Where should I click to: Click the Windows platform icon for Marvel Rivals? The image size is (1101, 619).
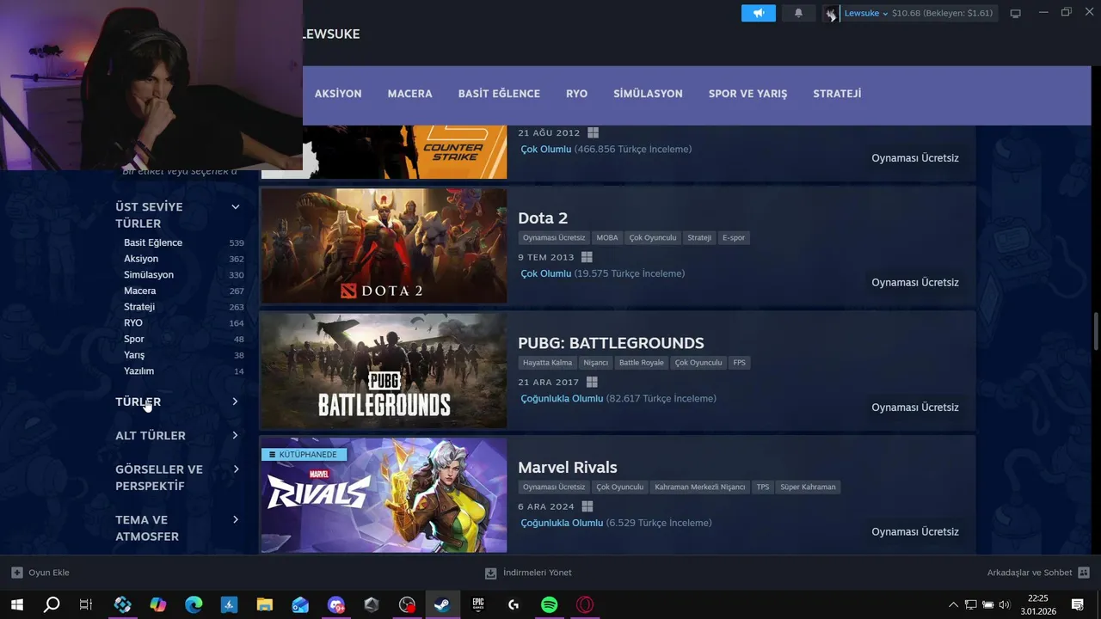[587, 506]
